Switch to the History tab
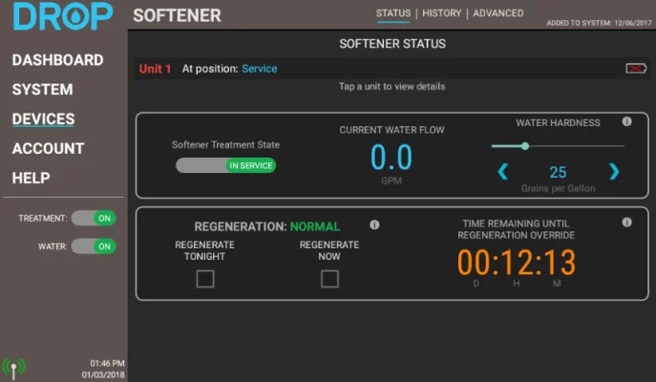Image resolution: width=656 pixels, height=382 pixels. [x=442, y=13]
